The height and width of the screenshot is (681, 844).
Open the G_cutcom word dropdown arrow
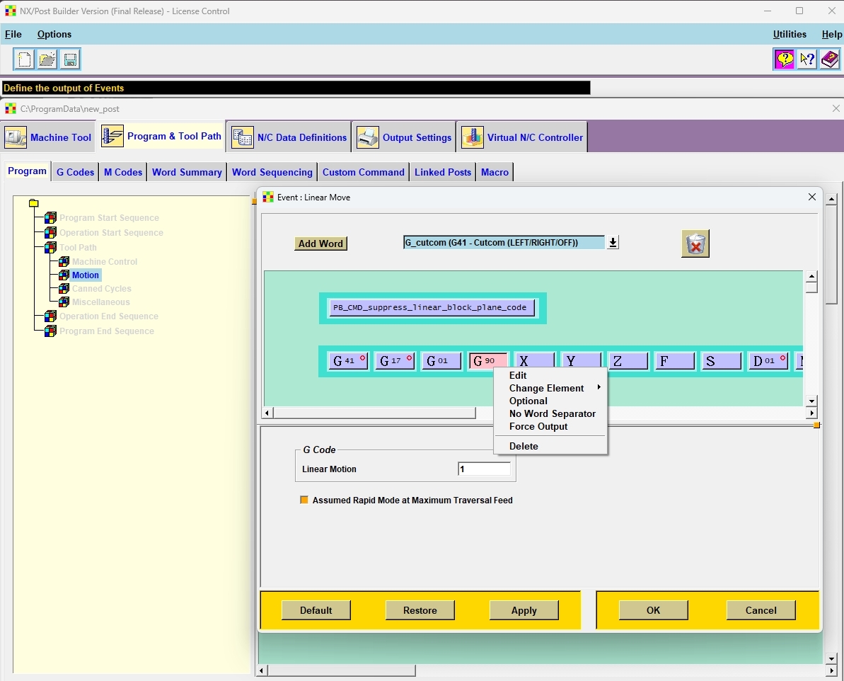click(x=613, y=243)
